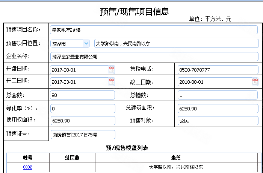263x173 pixels.
Task: Click the 预售项目名称 field with 皇家学府2#楼
Action: point(154,30)
